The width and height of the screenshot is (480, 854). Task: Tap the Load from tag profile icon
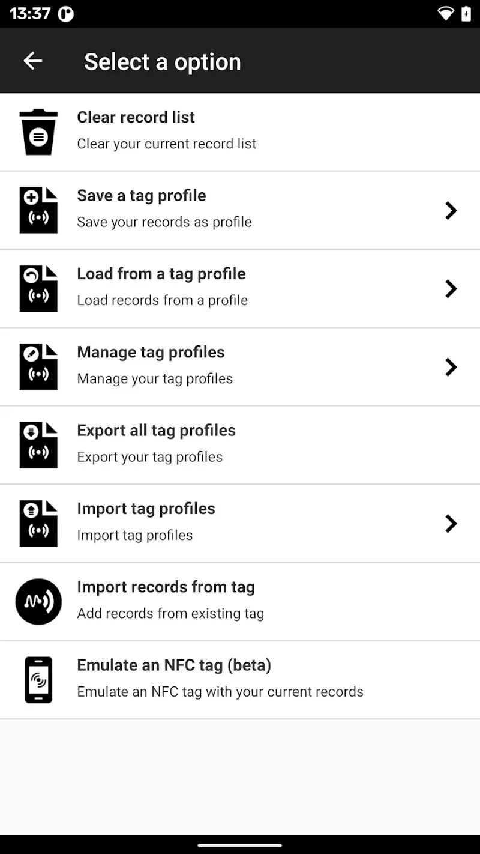(x=38, y=289)
